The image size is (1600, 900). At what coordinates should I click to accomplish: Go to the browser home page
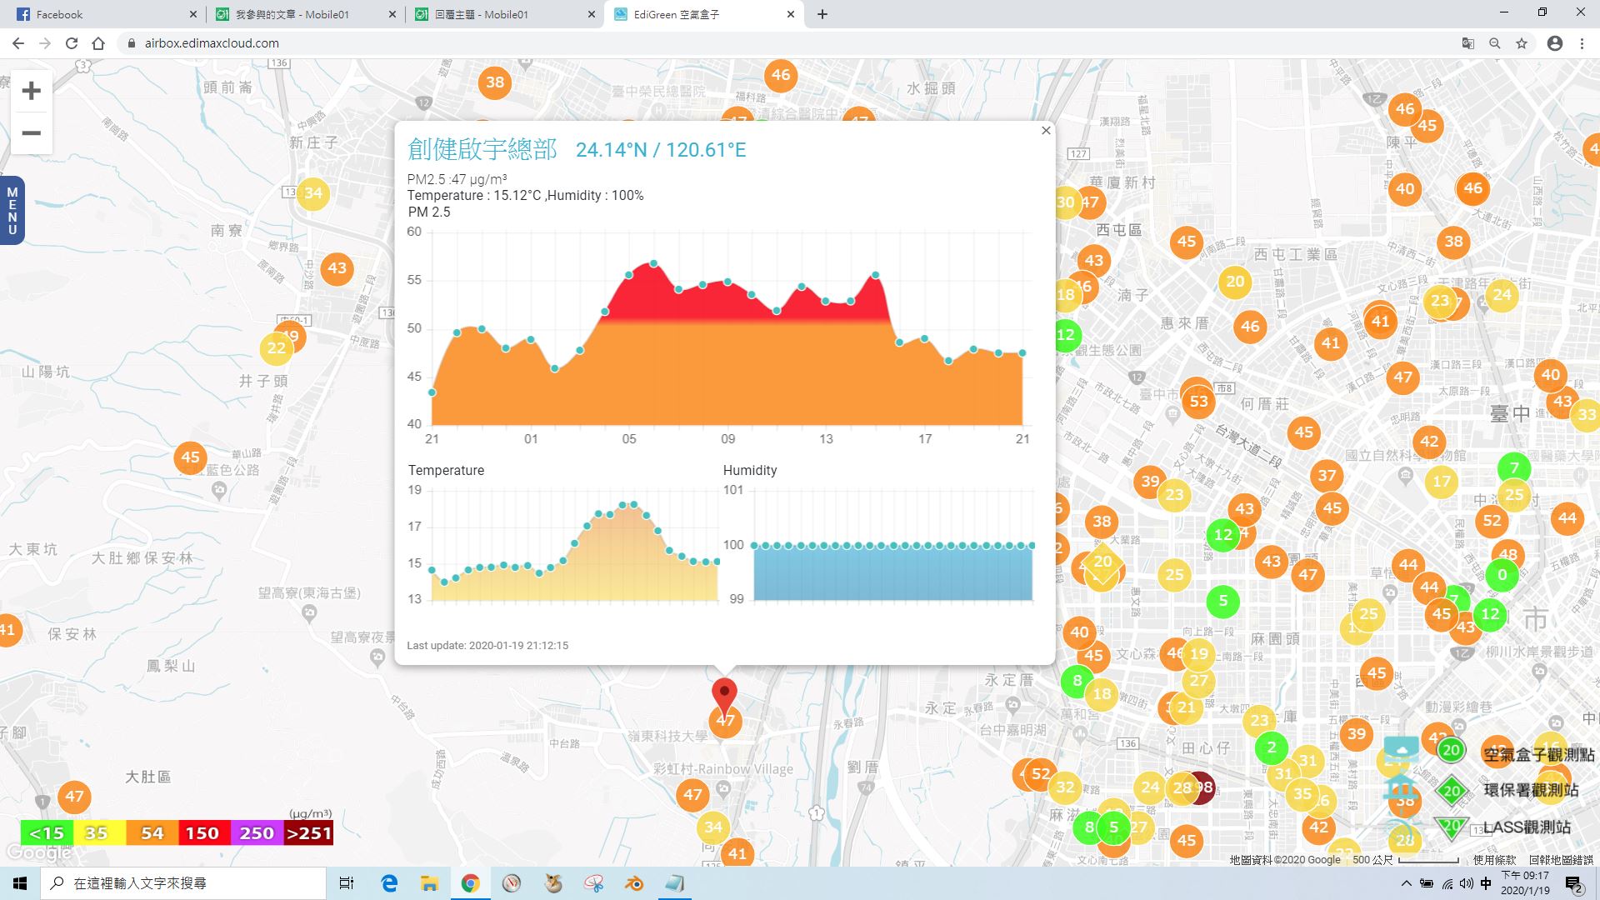98,43
